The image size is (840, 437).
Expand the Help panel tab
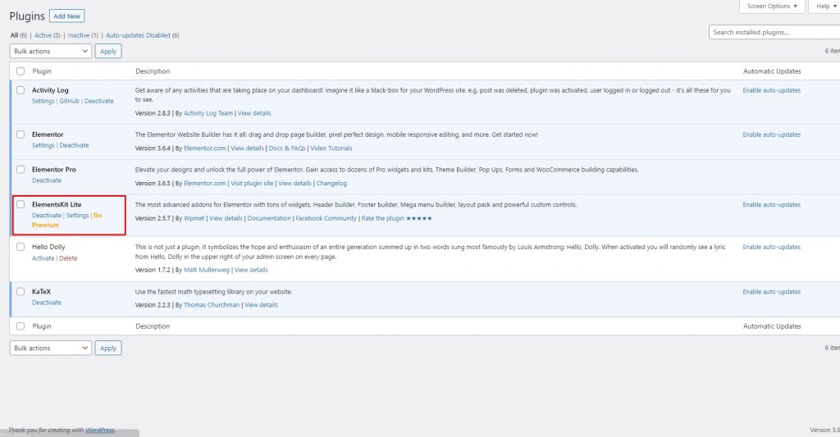(x=825, y=6)
